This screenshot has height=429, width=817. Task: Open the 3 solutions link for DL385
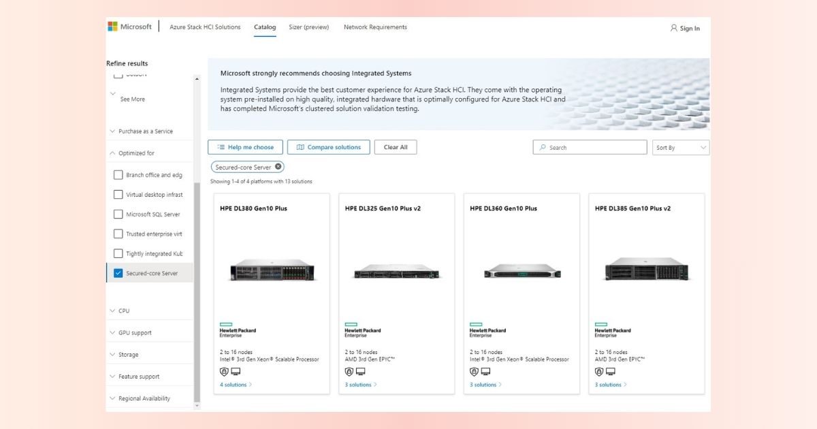pyautogui.click(x=611, y=385)
